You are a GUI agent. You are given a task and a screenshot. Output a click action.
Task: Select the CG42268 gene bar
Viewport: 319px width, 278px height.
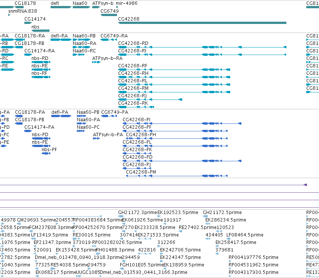202,23
